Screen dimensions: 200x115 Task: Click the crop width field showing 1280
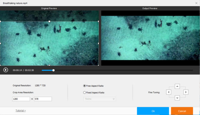pos(21,99)
